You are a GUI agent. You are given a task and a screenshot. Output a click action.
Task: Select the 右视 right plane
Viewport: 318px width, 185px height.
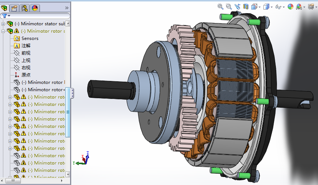[26, 67]
